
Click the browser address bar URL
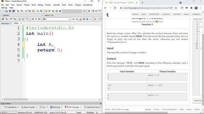point(148,8)
